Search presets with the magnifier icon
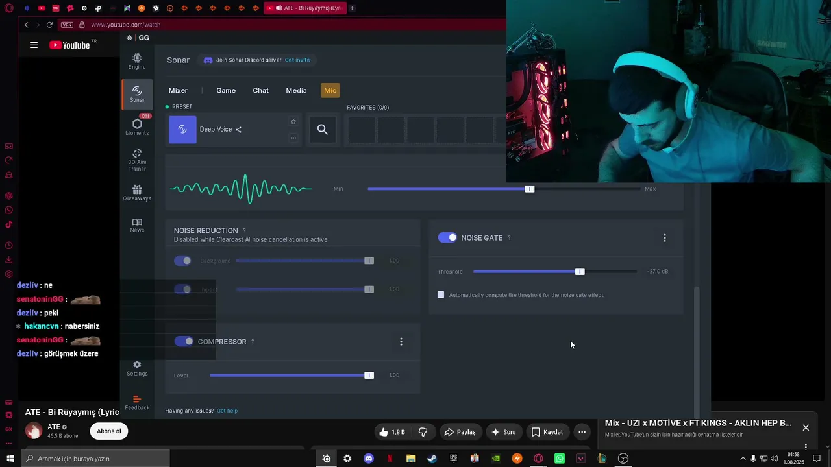 tap(323, 130)
